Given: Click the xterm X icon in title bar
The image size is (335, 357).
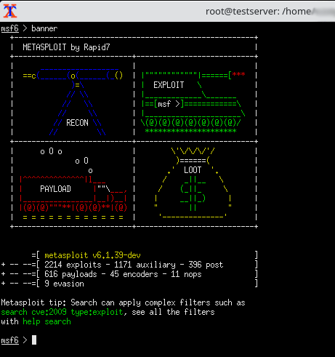Looking at the screenshot, I should tap(9, 11).
